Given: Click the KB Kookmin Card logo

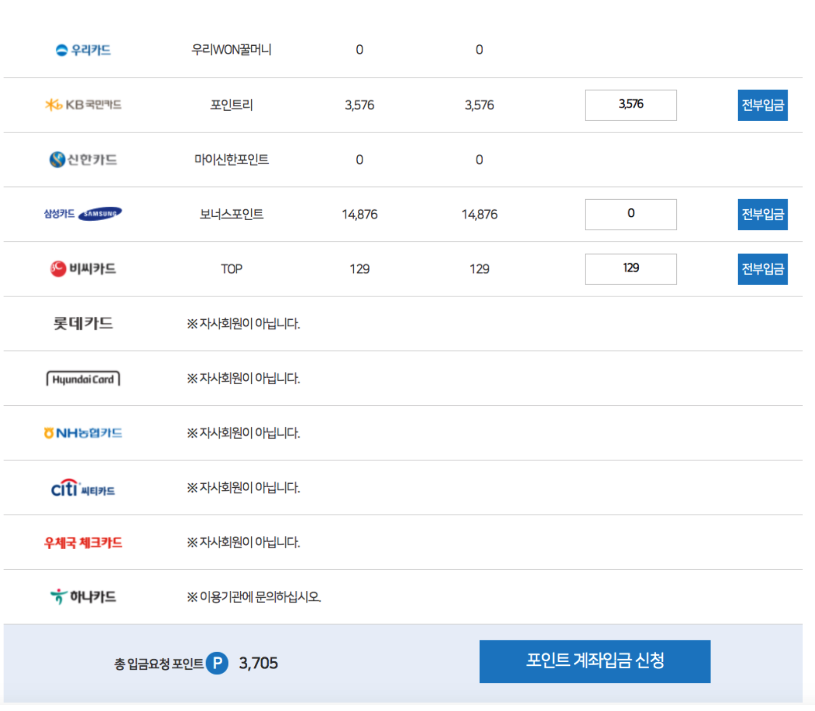Looking at the screenshot, I should pos(83,105).
